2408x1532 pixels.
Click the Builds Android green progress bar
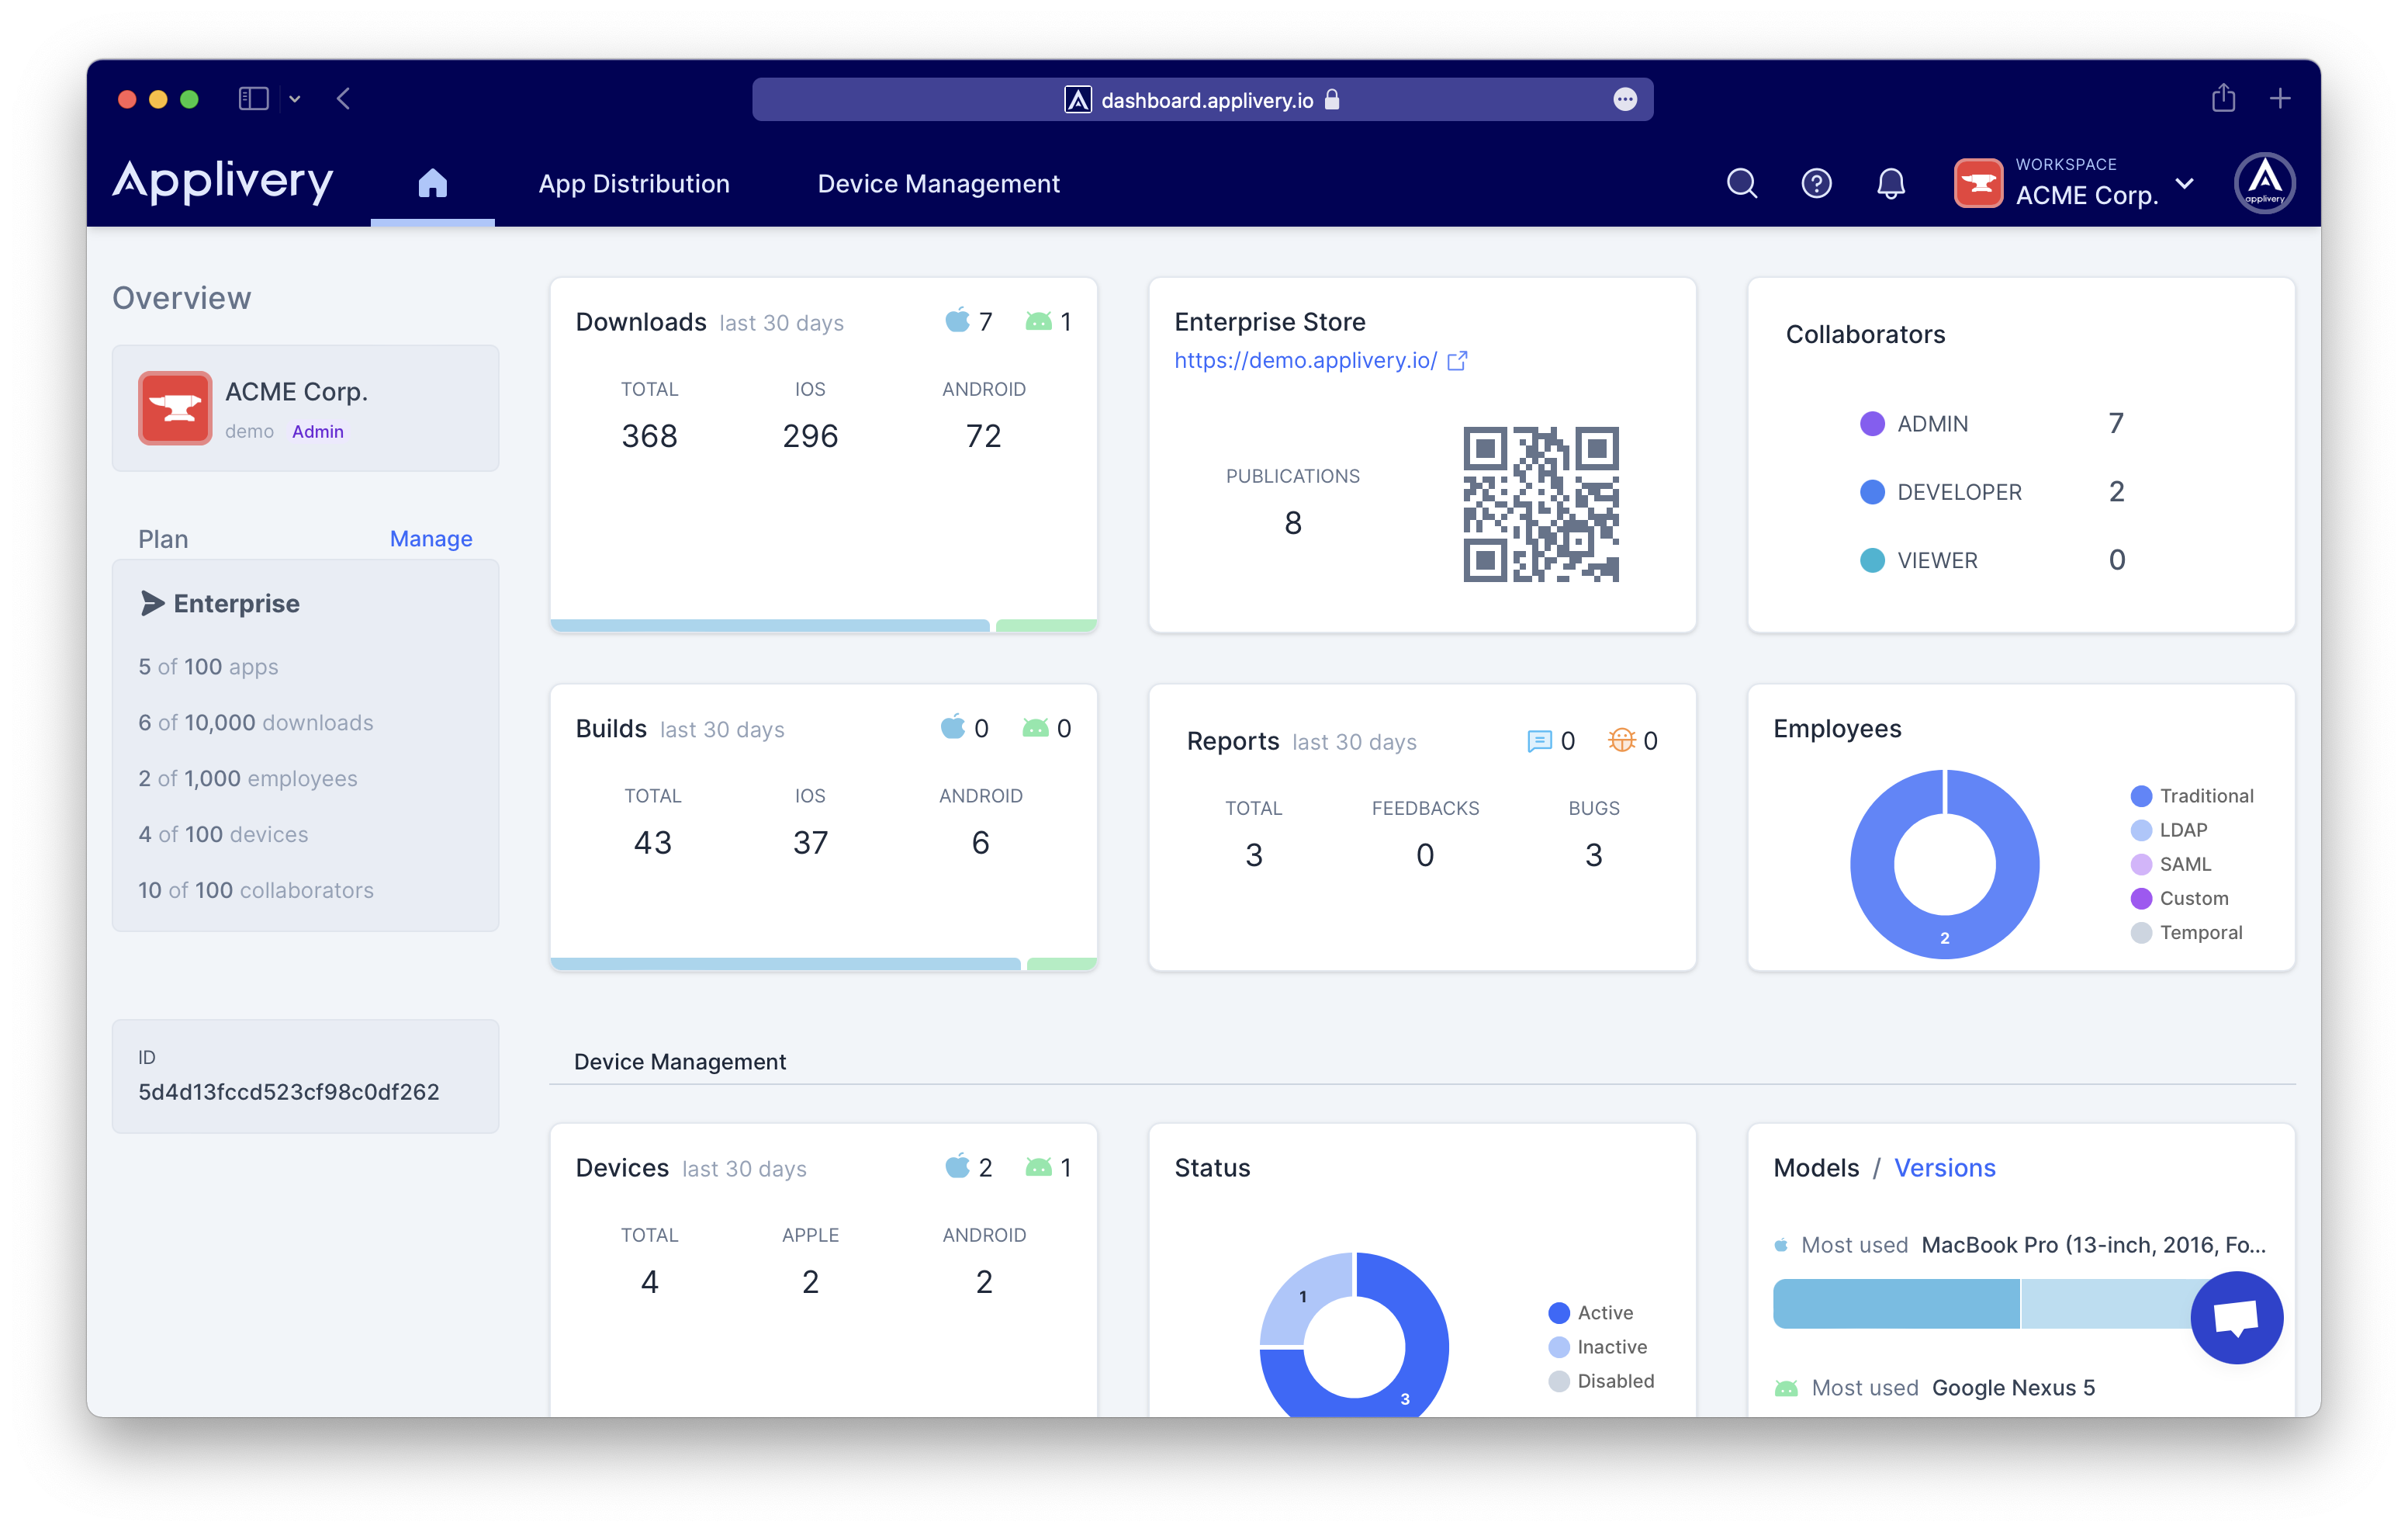(x=1061, y=964)
